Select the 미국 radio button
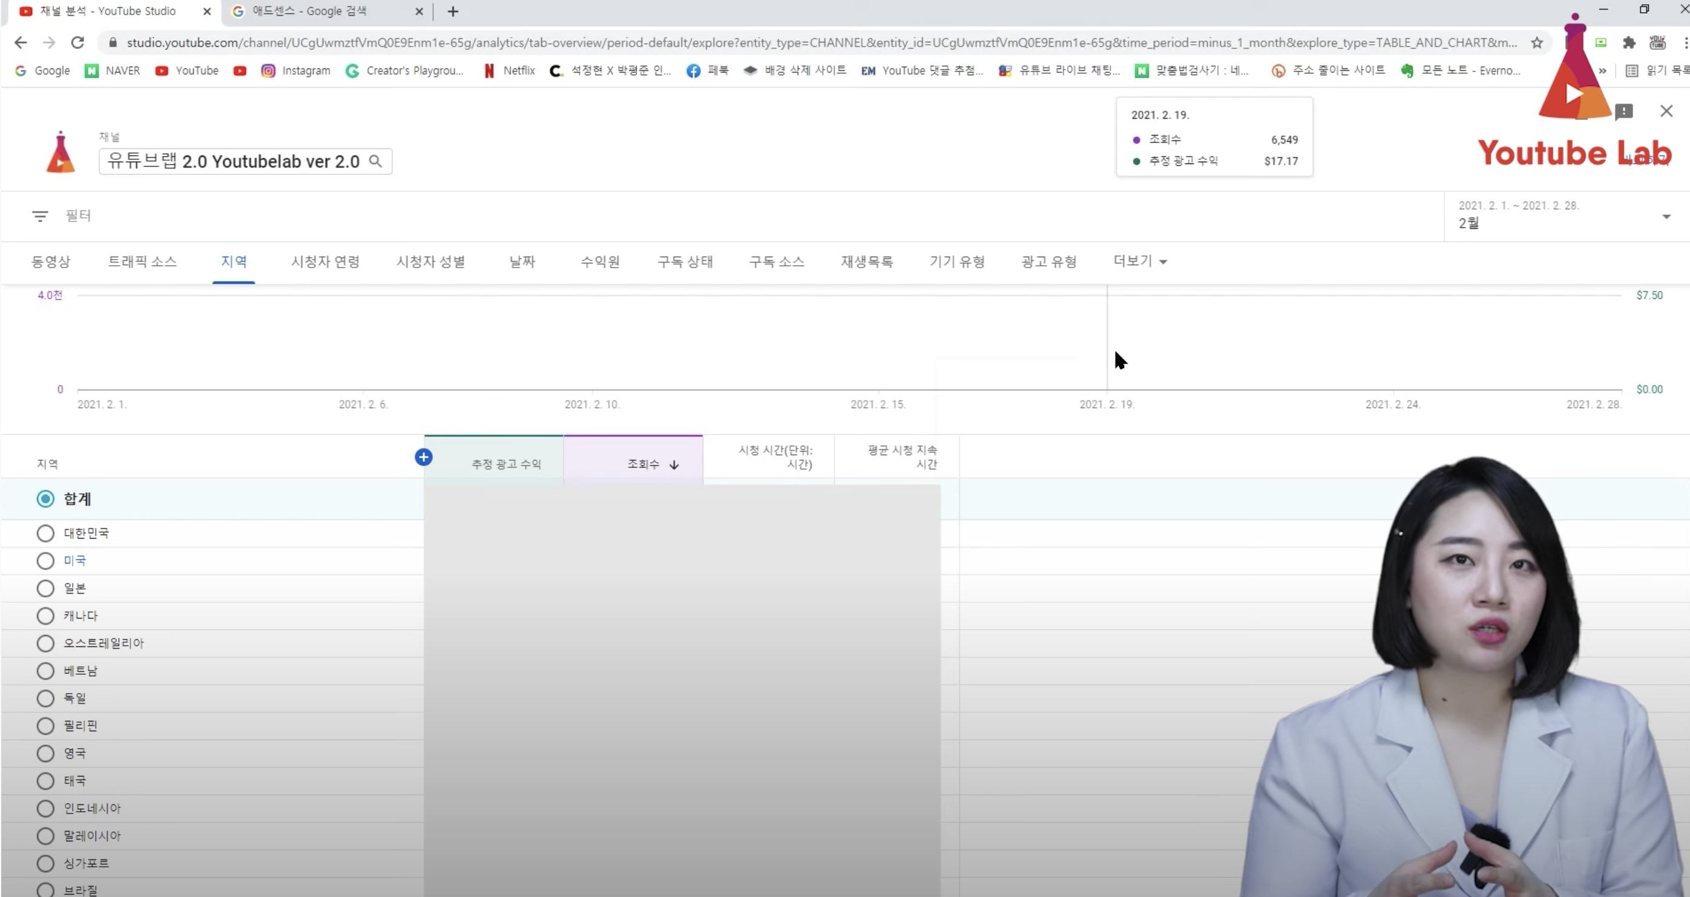1690x897 pixels. tap(45, 561)
